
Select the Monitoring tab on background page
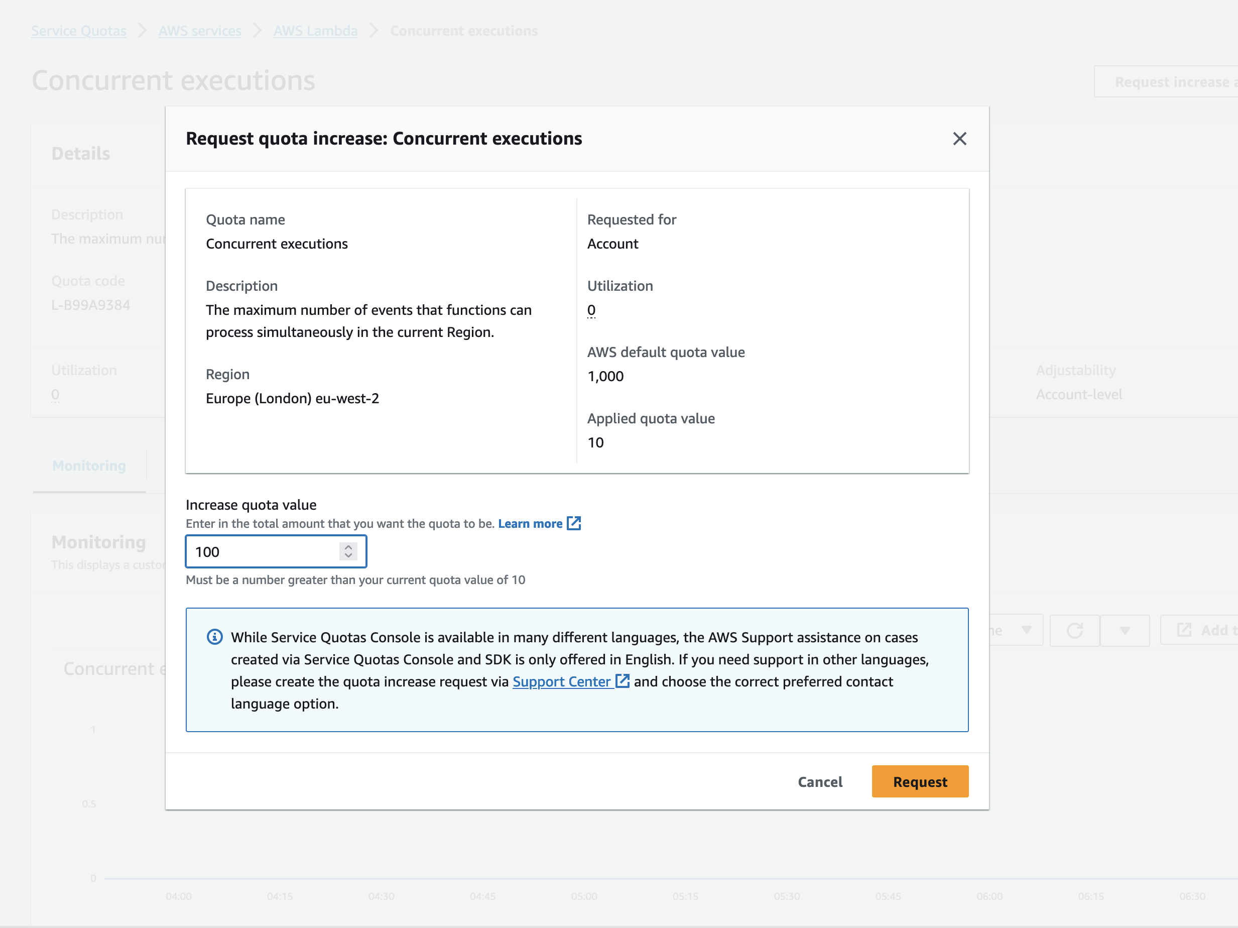point(89,466)
